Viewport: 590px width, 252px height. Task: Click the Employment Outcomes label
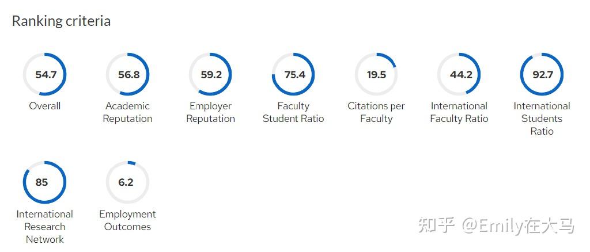click(x=128, y=220)
